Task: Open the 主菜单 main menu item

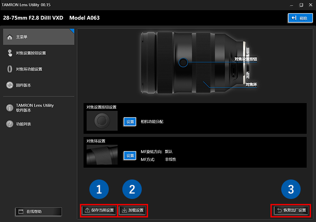Action: pos(38,37)
